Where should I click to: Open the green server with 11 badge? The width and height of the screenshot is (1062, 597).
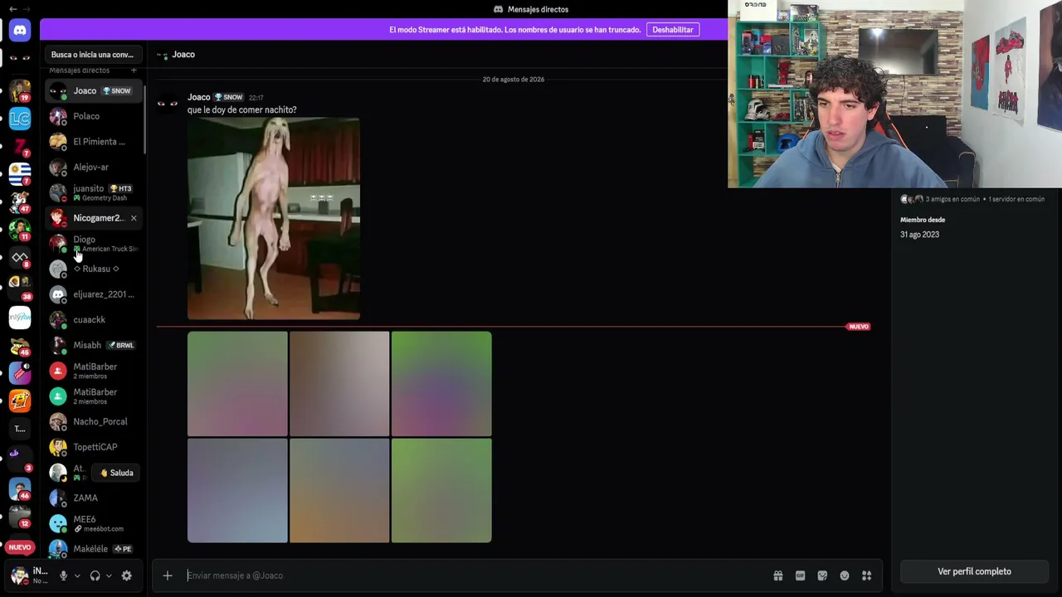click(20, 229)
